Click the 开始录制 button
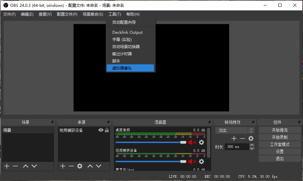Image resolution: width=303 pixels, height=181 pixels. pos(280,137)
